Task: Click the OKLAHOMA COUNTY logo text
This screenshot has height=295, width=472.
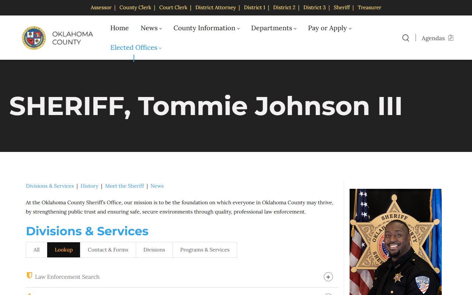Action: tap(72, 38)
